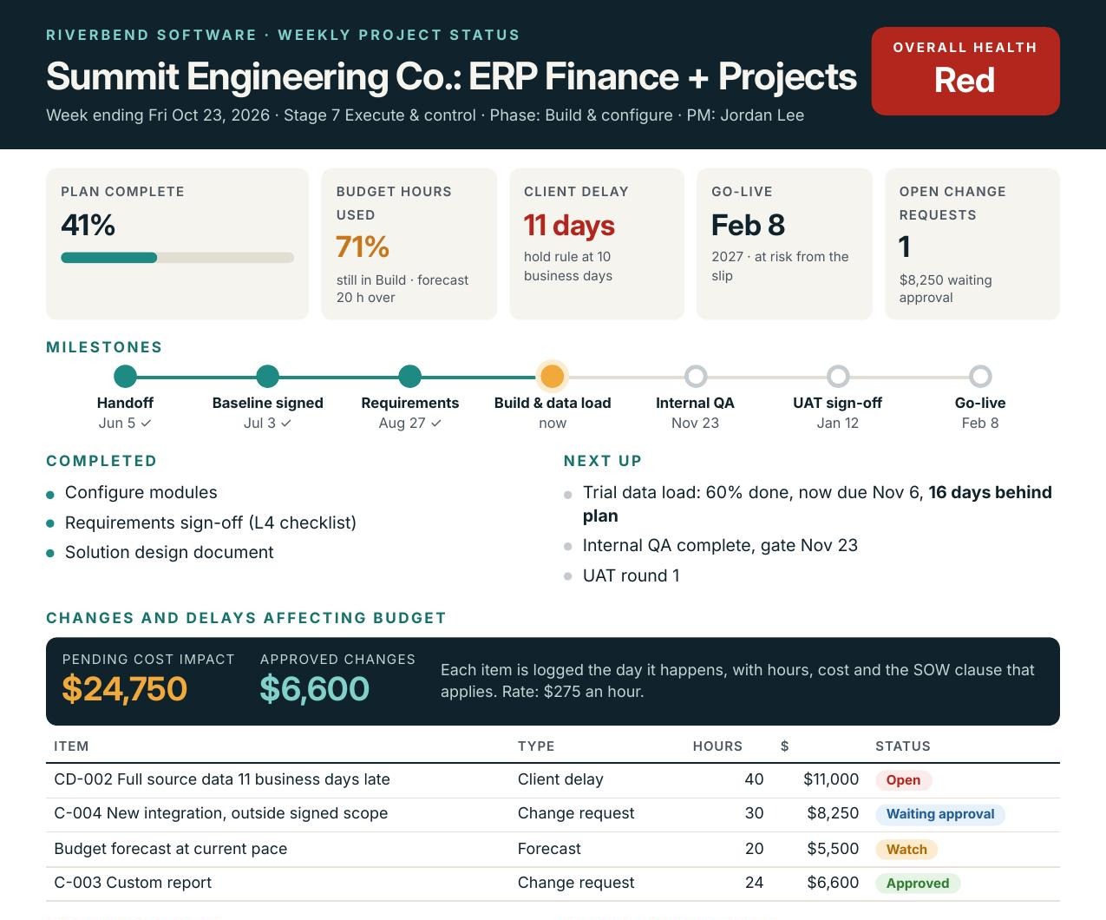Click the Open status pill
Screen dimensions: 1106x920
pyautogui.click(x=903, y=780)
